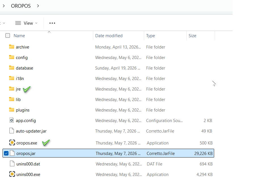
Task: Select the config folder name
Action: point(22,58)
